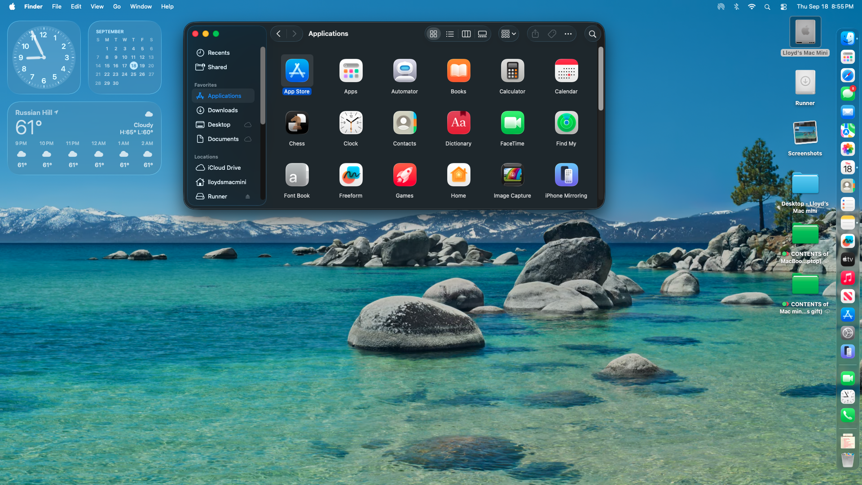The image size is (862, 485).
Task: Switch to gallery view
Action: point(482,34)
